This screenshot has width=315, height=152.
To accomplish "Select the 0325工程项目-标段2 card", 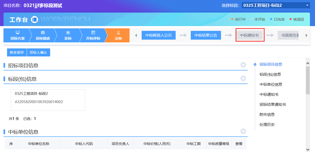I will point(48,100).
